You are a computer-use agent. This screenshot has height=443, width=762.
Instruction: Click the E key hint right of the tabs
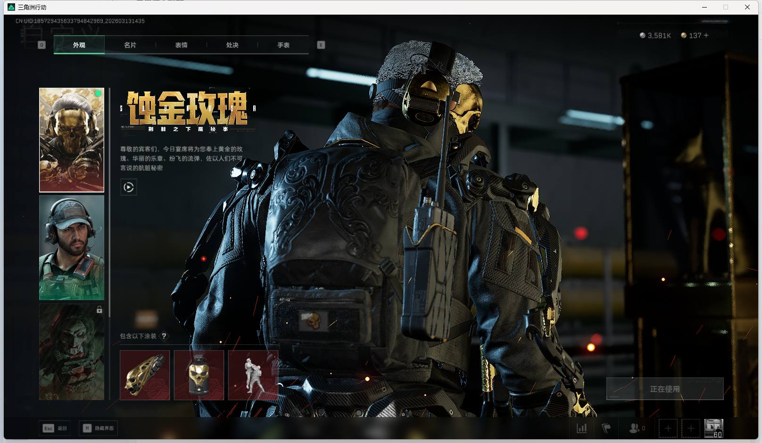[321, 45]
